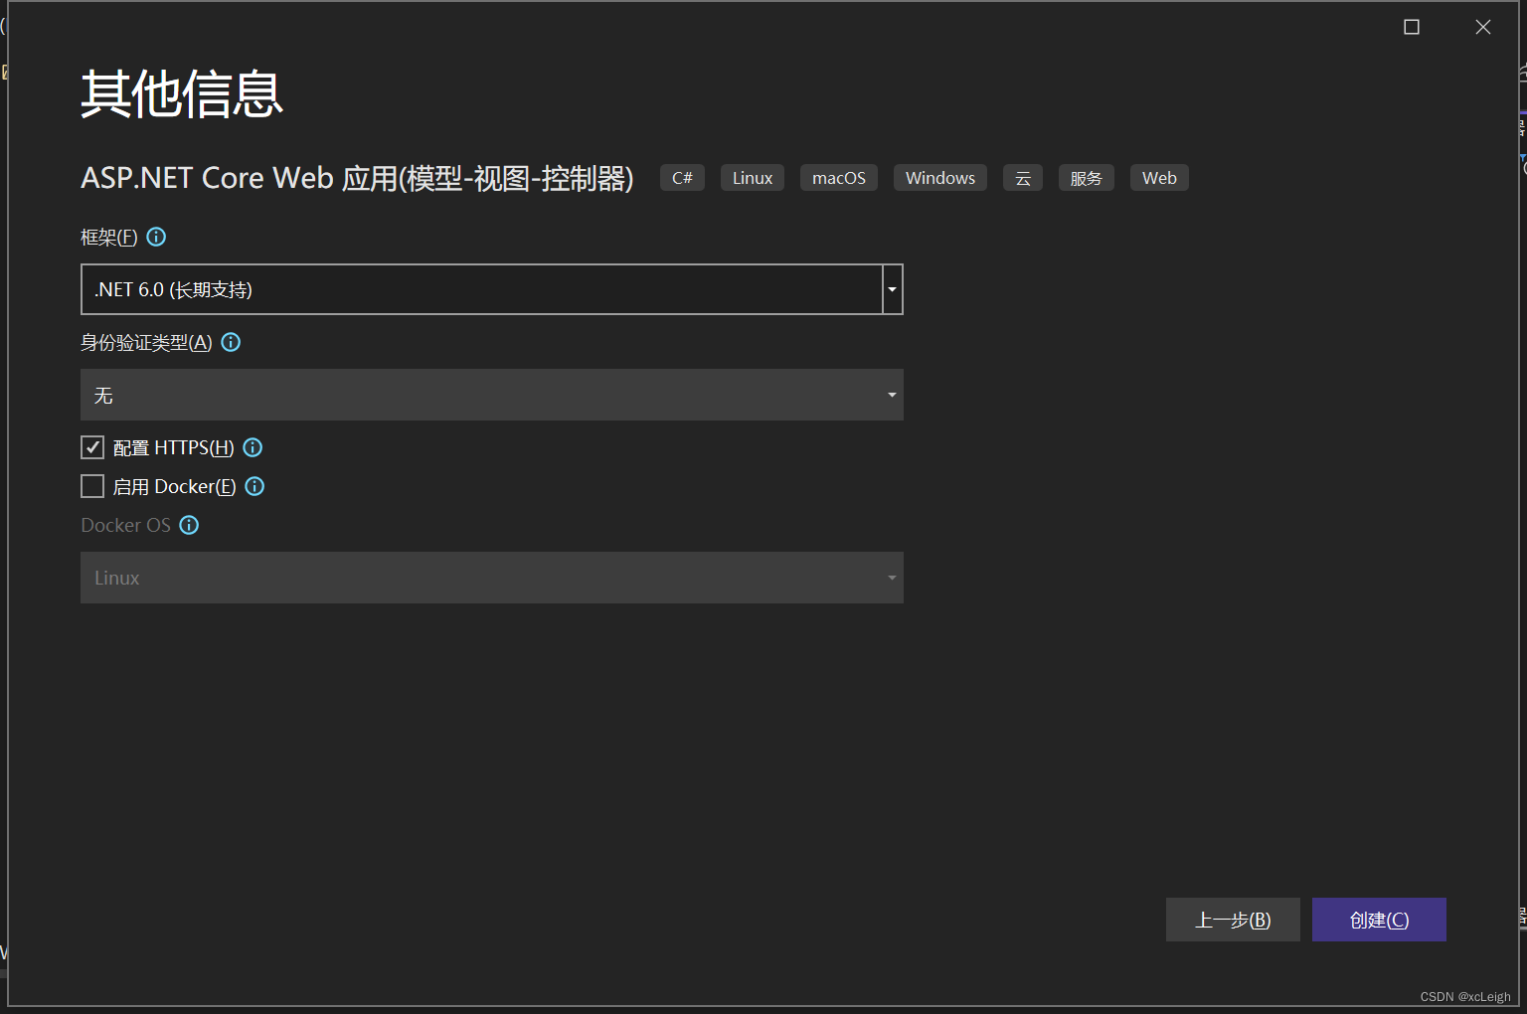
Task: Show info icon for 启用 Docker(E)
Action: (254, 486)
